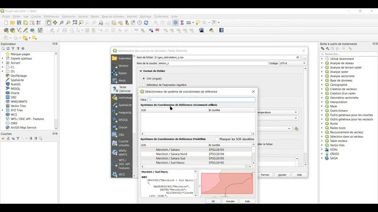Click the data source dialog vertical scrollbar

coord(305,117)
